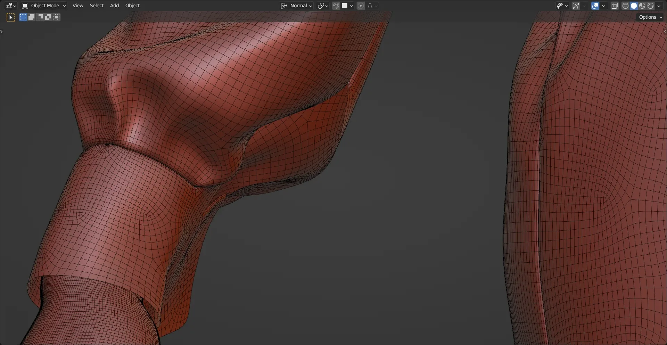Toggle snapping magnet icon
This screenshot has height=345, width=667.
(336, 6)
